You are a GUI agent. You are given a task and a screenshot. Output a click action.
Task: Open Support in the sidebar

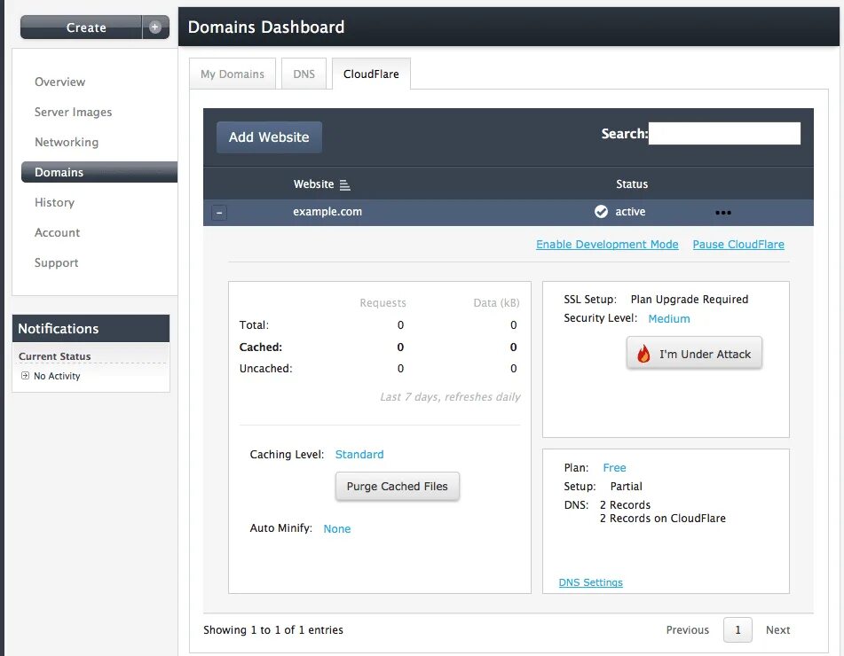click(56, 262)
